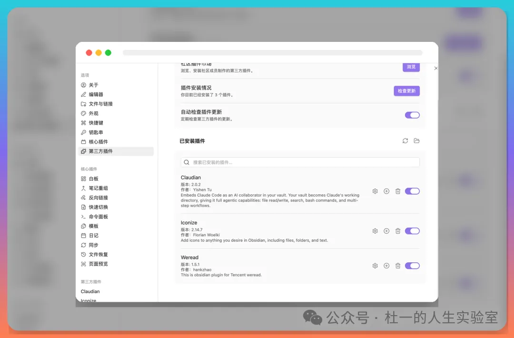This screenshot has width=514, height=338.
Task: Open 日记 core plugin settings
Action: coord(117,236)
